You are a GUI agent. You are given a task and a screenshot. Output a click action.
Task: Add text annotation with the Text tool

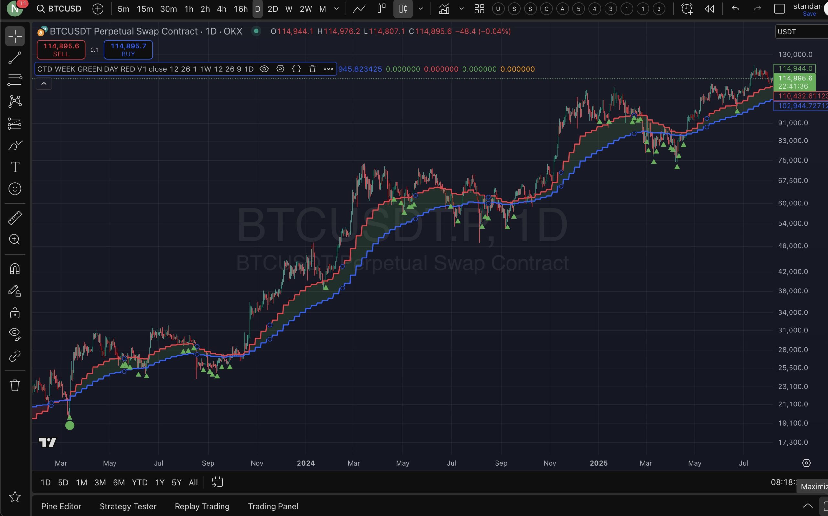15,167
